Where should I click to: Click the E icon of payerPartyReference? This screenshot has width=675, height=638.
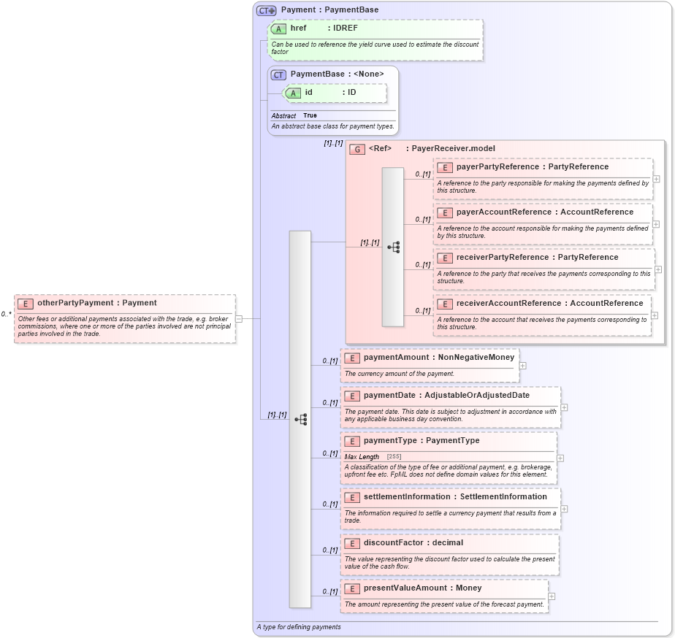(x=445, y=168)
